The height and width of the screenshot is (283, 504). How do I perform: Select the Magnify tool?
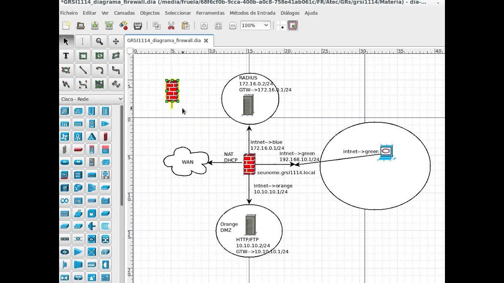[99, 41]
